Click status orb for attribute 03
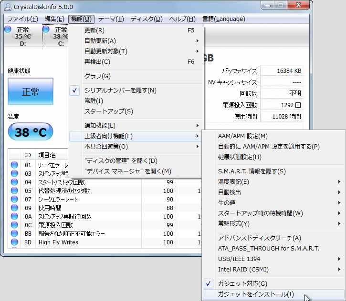Viewport: 346px width, 301px height. [14, 173]
